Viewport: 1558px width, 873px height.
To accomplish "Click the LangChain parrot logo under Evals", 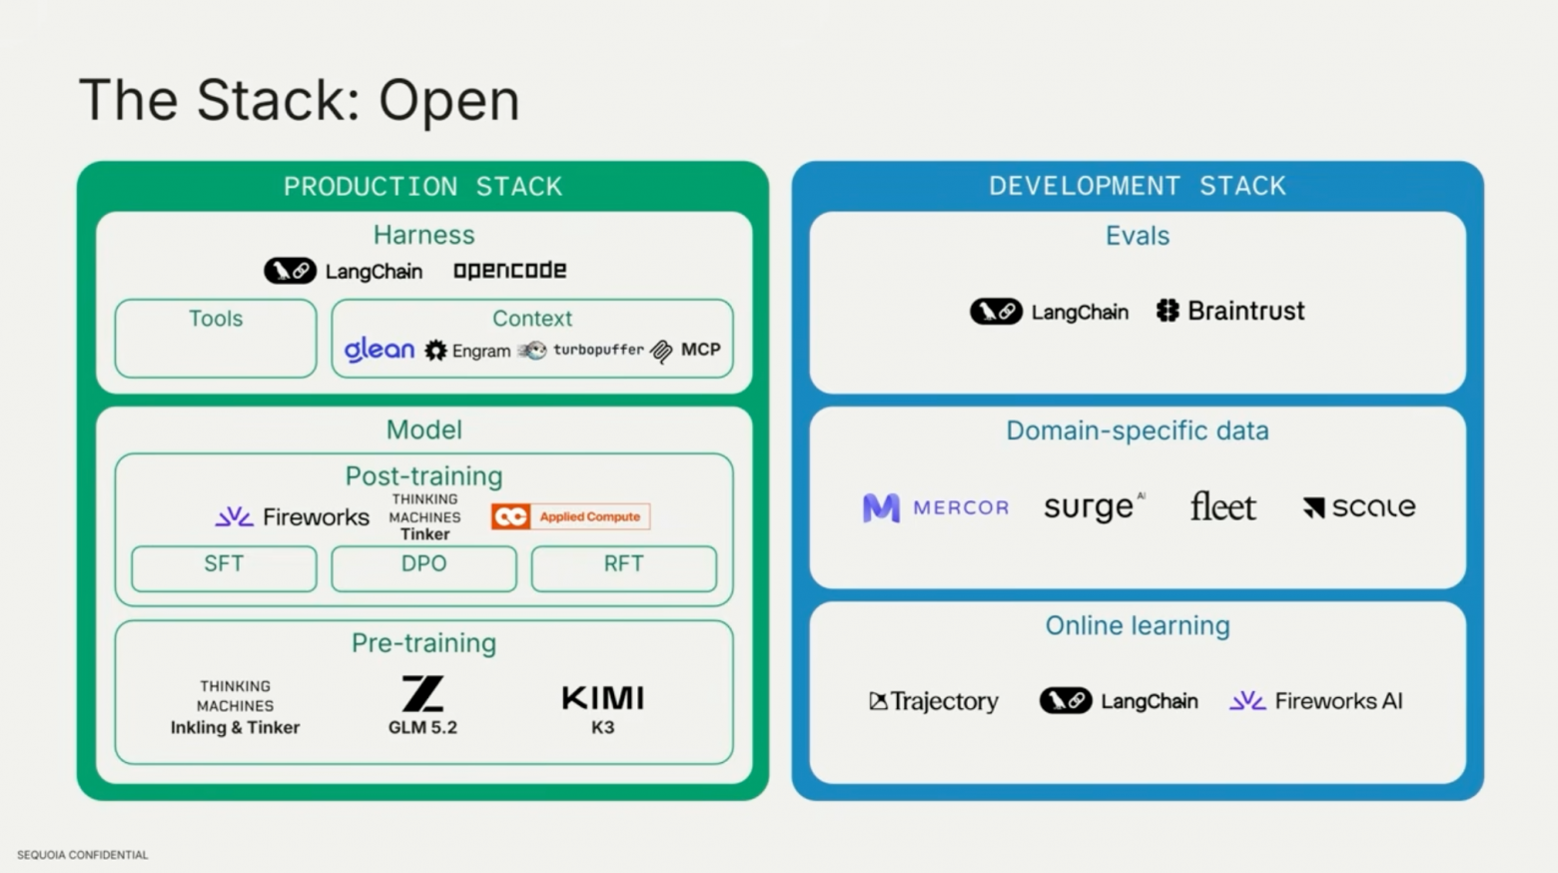I will (x=996, y=312).
